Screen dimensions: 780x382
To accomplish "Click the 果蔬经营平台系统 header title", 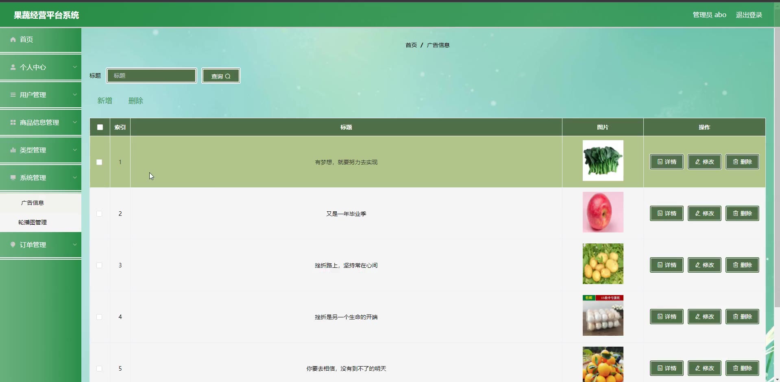I will coord(46,15).
